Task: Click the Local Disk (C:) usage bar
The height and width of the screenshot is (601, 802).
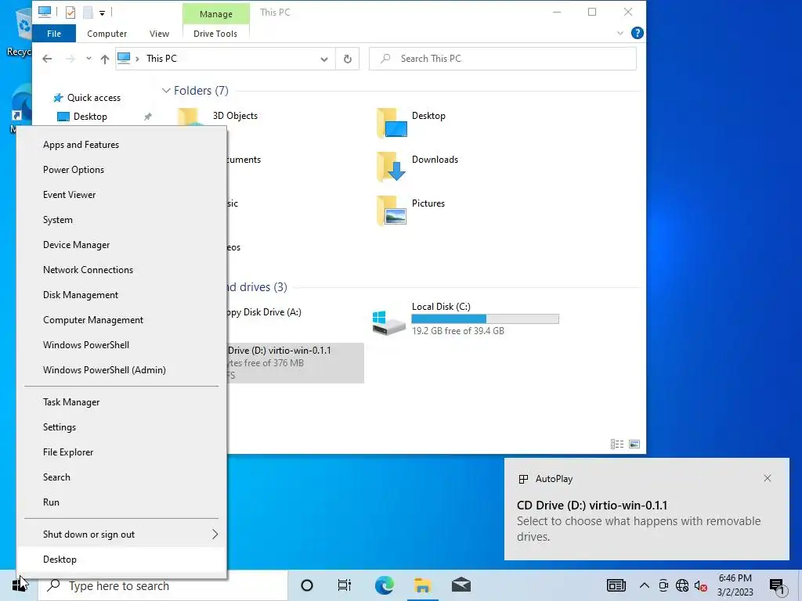Action: (x=485, y=319)
